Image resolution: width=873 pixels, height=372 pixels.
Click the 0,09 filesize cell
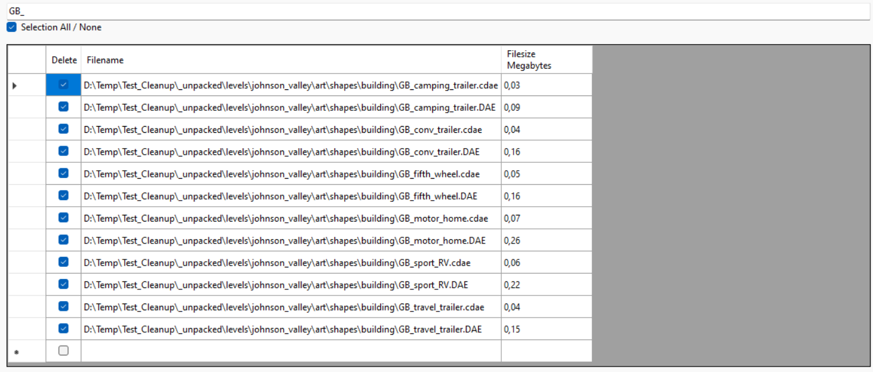pyautogui.click(x=547, y=107)
